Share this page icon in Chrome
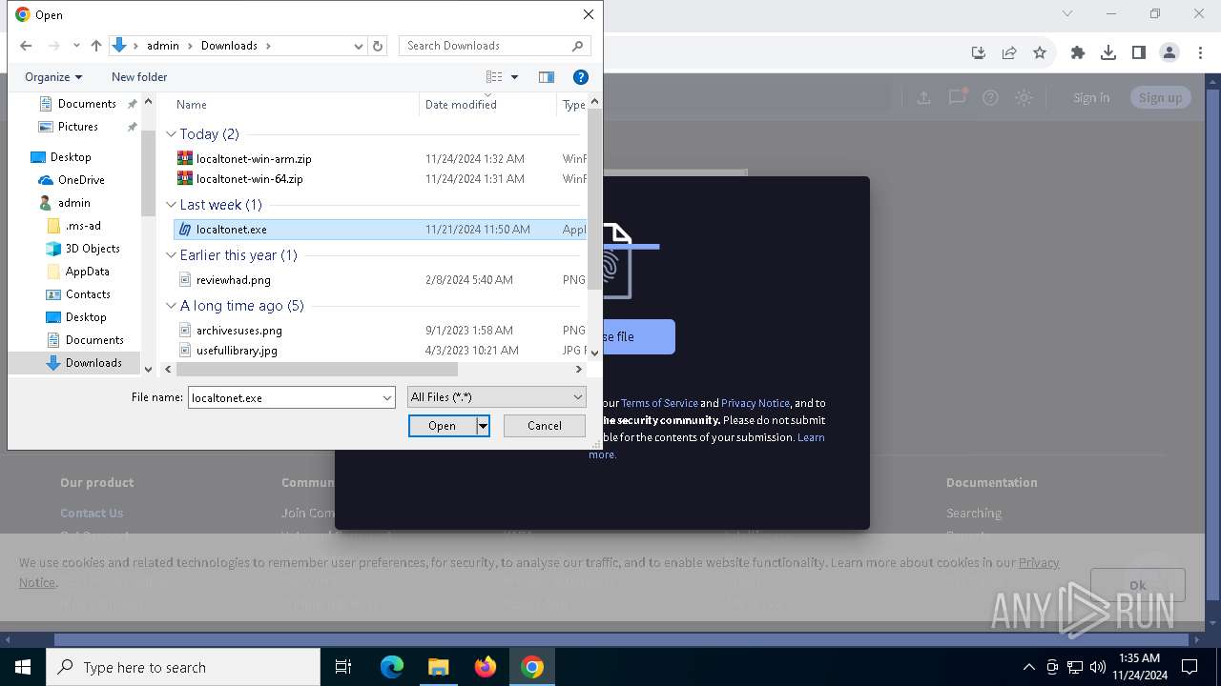This screenshot has height=686, width=1221. point(1009,53)
